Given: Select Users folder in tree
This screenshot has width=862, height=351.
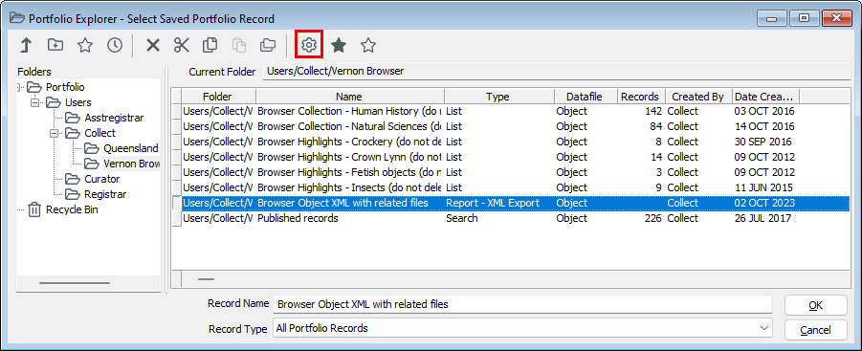Looking at the screenshot, I should click(x=78, y=102).
